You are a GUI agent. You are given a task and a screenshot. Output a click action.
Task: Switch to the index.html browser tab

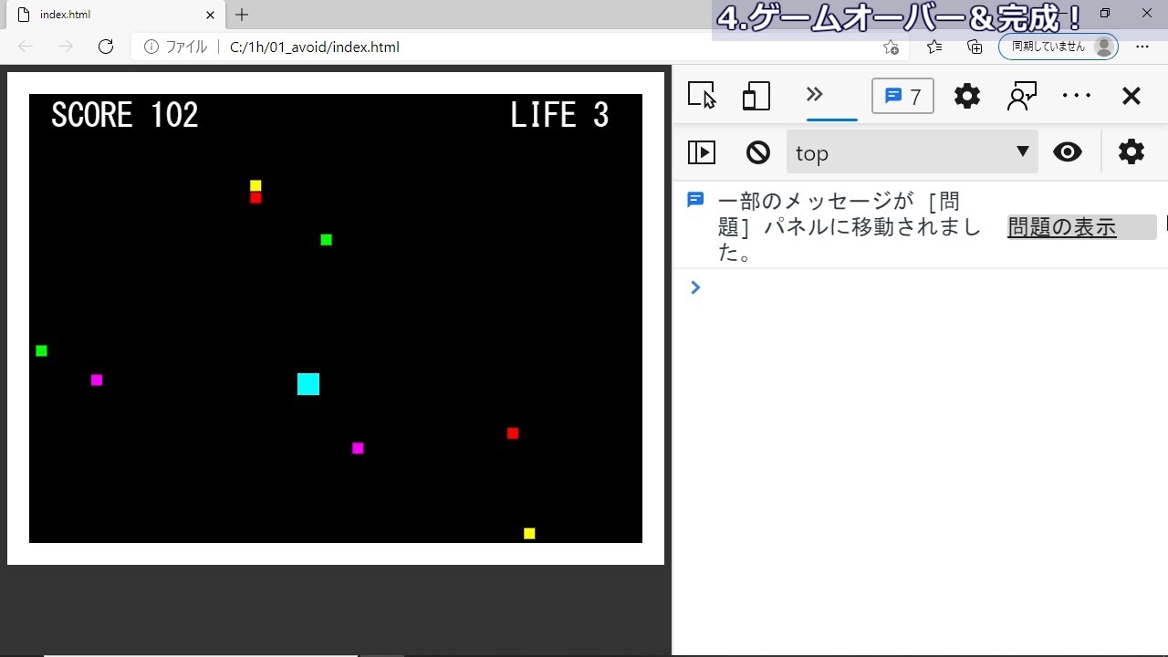pos(109,15)
